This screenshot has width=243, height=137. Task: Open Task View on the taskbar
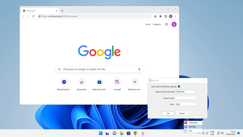click(x=107, y=133)
